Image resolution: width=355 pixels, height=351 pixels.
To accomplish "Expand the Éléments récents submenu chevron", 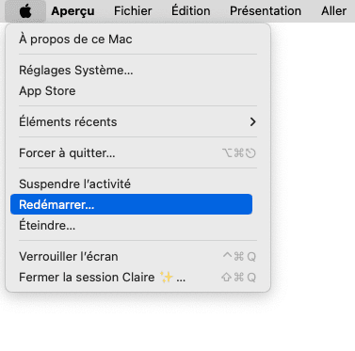I will (x=252, y=121).
